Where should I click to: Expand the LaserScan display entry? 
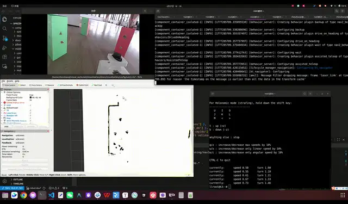coord(2,113)
